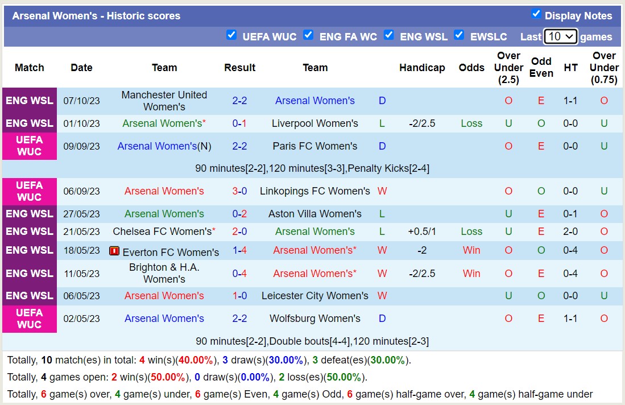Click the Wolfsburg Women's team link

314,319
